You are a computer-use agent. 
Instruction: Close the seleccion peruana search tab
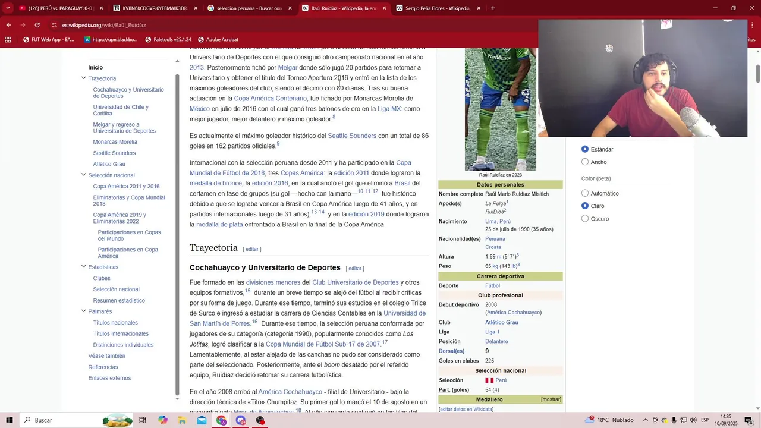290,8
